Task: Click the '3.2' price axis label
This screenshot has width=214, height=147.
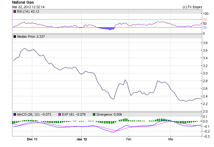Action: (205, 66)
